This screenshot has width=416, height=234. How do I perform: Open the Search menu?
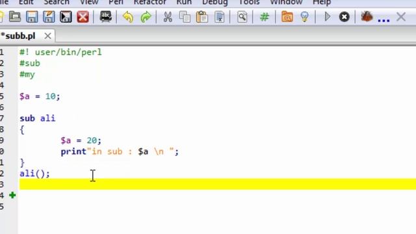pyautogui.click(x=57, y=3)
